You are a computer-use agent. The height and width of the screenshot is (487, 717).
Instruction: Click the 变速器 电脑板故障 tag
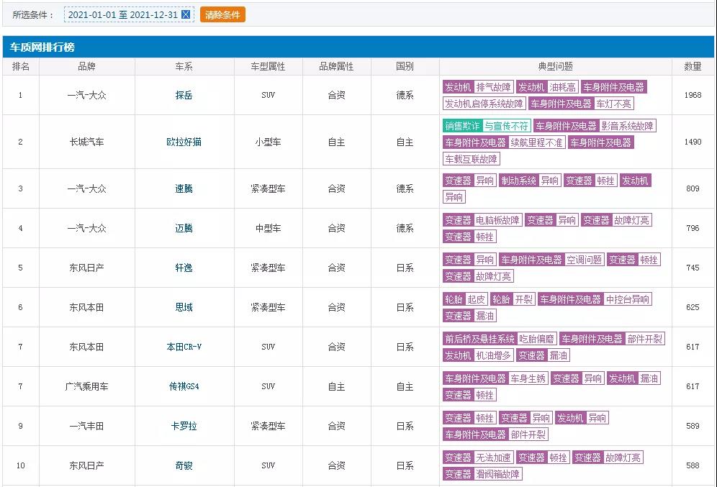(x=482, y=220)
